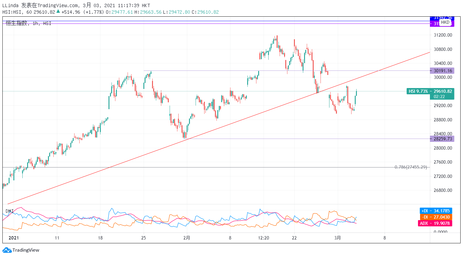Click the 27600.00 price axis label
The image size is (463, 257).
pos(443,162)
